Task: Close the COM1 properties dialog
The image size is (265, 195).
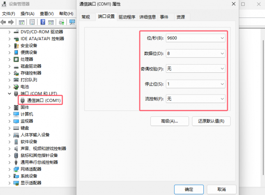Action: [x=233, y=4]
